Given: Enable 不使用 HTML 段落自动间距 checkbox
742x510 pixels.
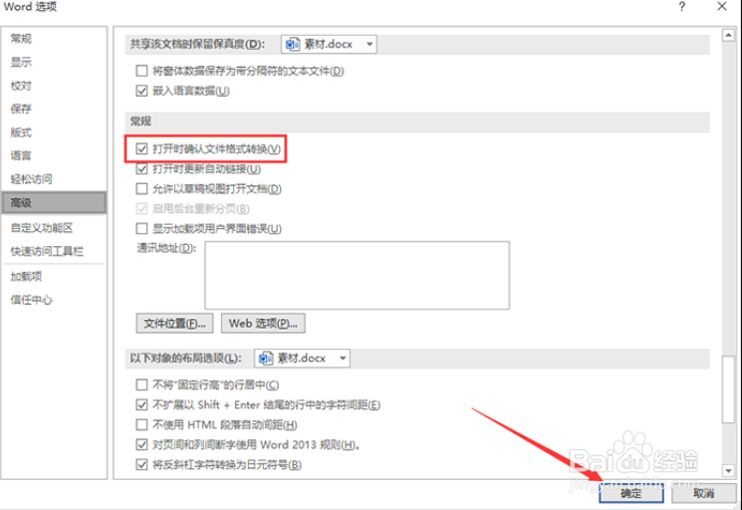Looking at the screenshot, I should click(x=141, y=425).
